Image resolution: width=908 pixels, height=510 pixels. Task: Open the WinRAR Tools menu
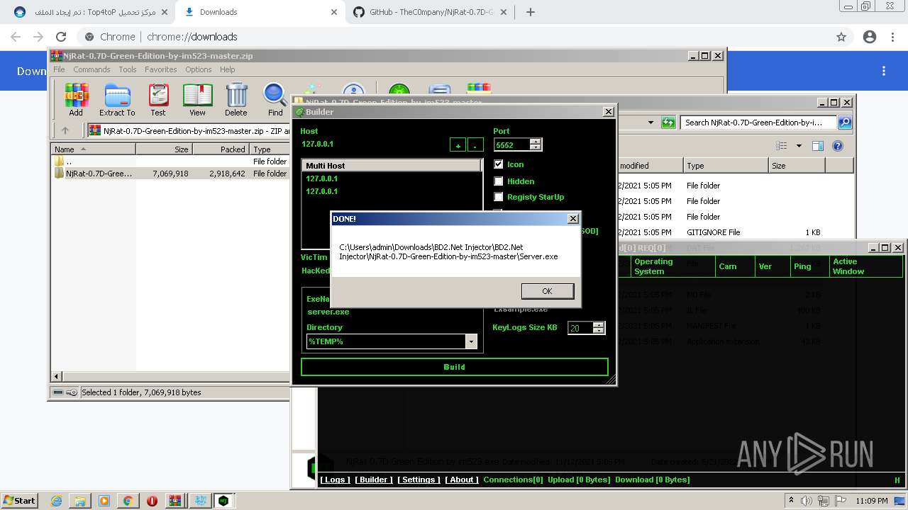pos(128,69)
